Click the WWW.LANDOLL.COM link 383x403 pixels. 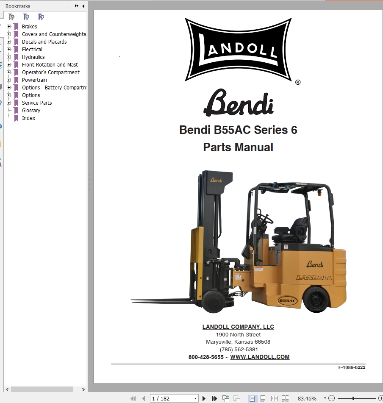pyautogui.click(x=260, y=357)
